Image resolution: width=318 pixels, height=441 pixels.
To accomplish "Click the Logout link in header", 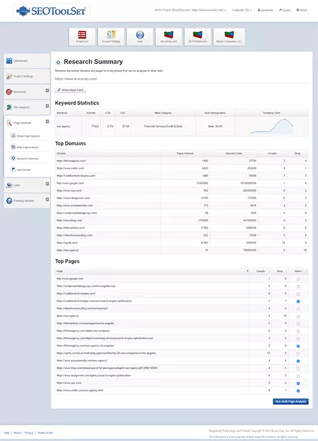I will pyautogui.click(x=285, y=10).
